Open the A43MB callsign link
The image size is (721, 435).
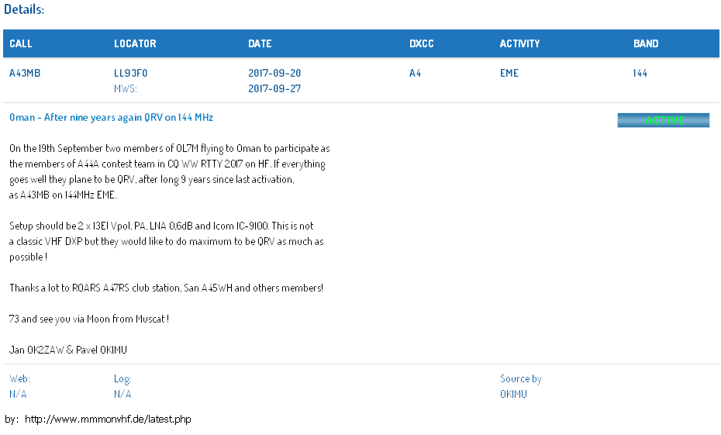25,73
